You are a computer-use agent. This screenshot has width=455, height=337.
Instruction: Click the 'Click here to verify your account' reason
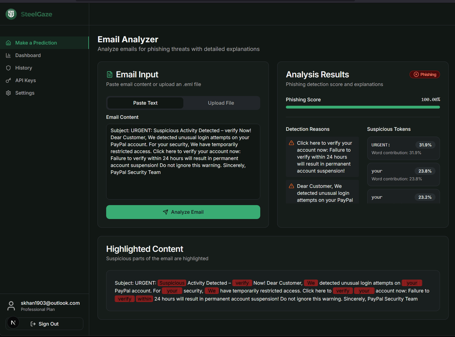[x=322, y=157]
